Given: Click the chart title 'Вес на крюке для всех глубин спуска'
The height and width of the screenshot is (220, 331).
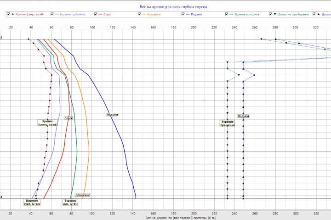Looking at the screenshot, I should [173, 7].
